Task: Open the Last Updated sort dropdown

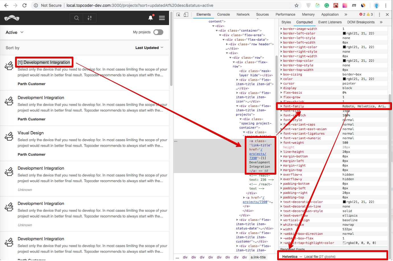Action: point(149,48)
